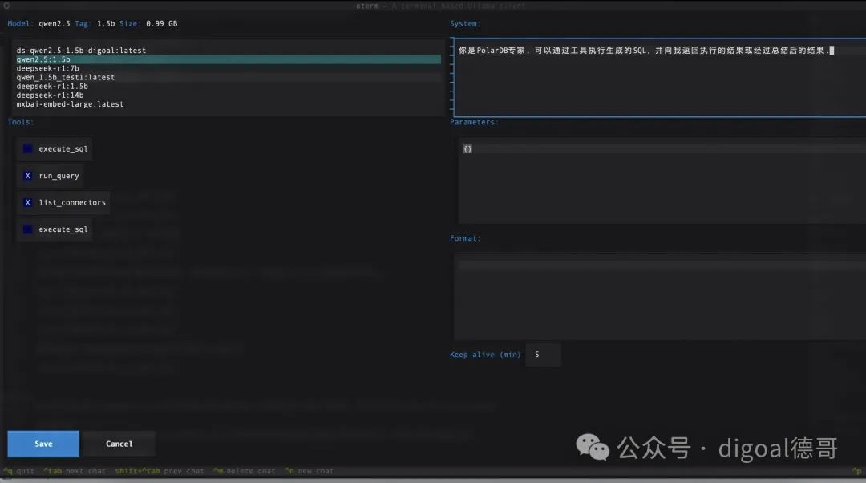Select the deepseek-r1:1.5b model entry
The width and height of the screenshot is (866, 483).
pyautogui.click(x=52, y=87)
